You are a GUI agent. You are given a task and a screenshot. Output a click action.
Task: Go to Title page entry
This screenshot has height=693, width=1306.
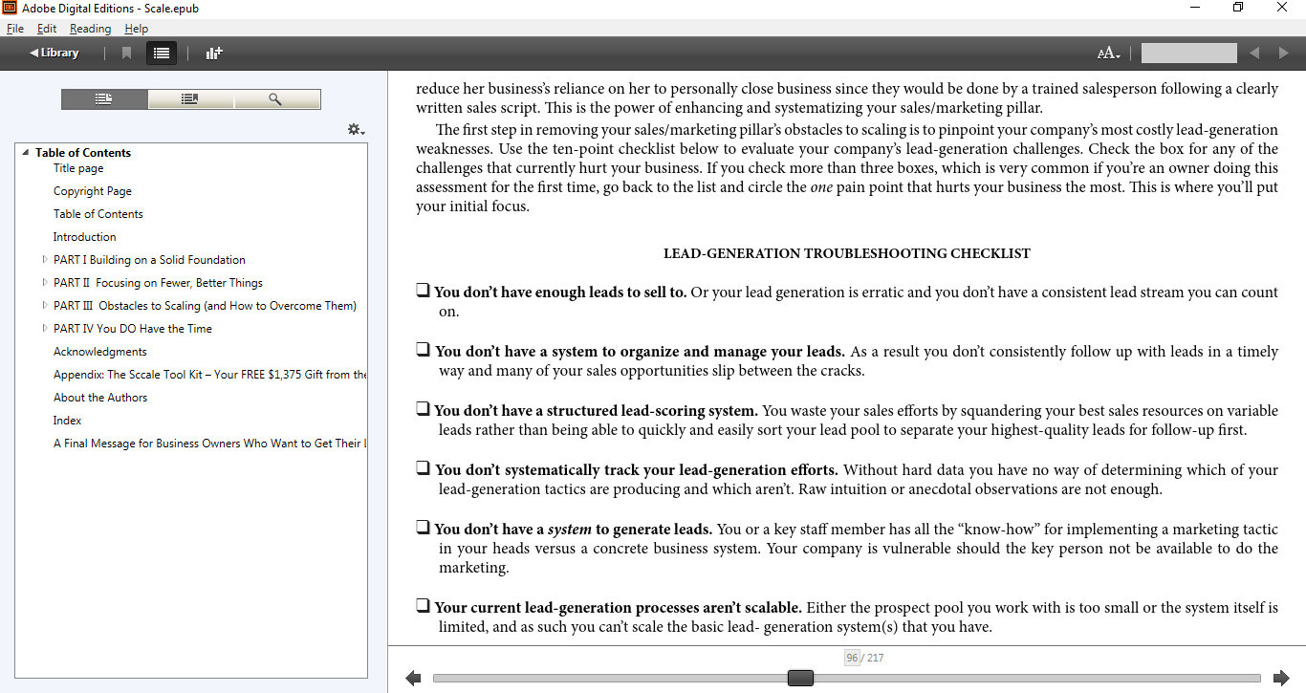[78, 168]
